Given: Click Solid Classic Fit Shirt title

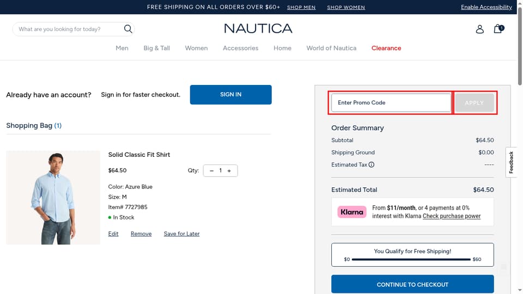Looking at the screenshot, I should [x=139, y=155].
